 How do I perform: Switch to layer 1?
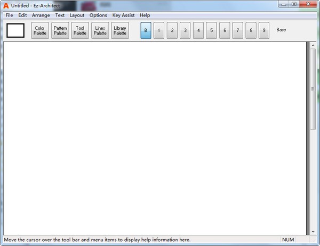tap(159, 30)
